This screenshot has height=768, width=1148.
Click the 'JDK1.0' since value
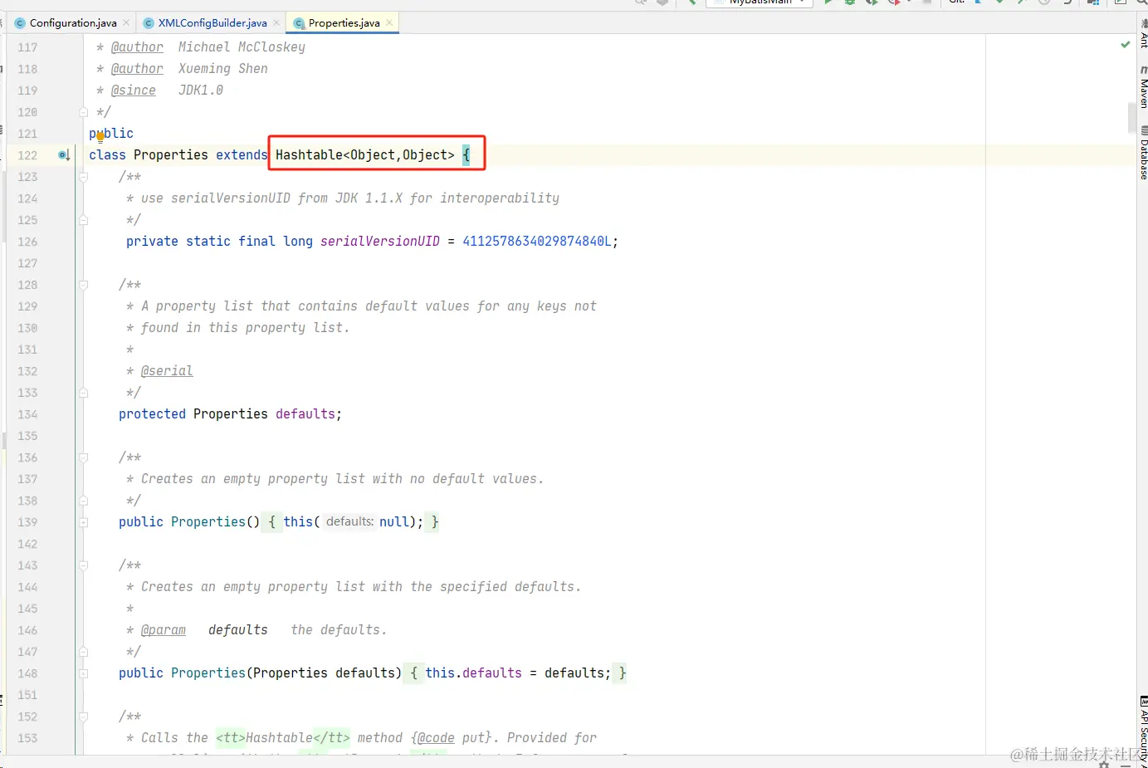tap(201, 90)
